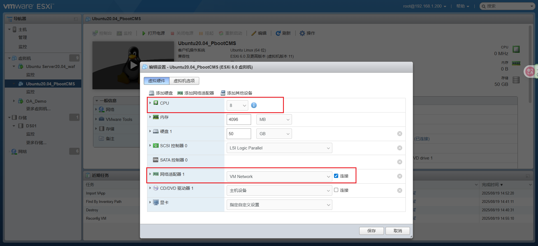Click the Host Manage item

[x=23, y=38]
